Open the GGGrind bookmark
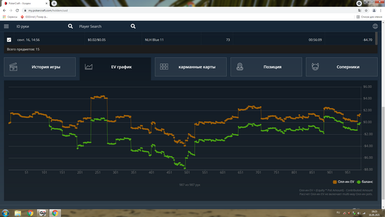This screenshot has height=217, width=385. tap(34, 17)
